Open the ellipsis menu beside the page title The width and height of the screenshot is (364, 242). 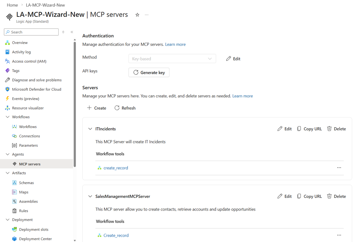146,15
